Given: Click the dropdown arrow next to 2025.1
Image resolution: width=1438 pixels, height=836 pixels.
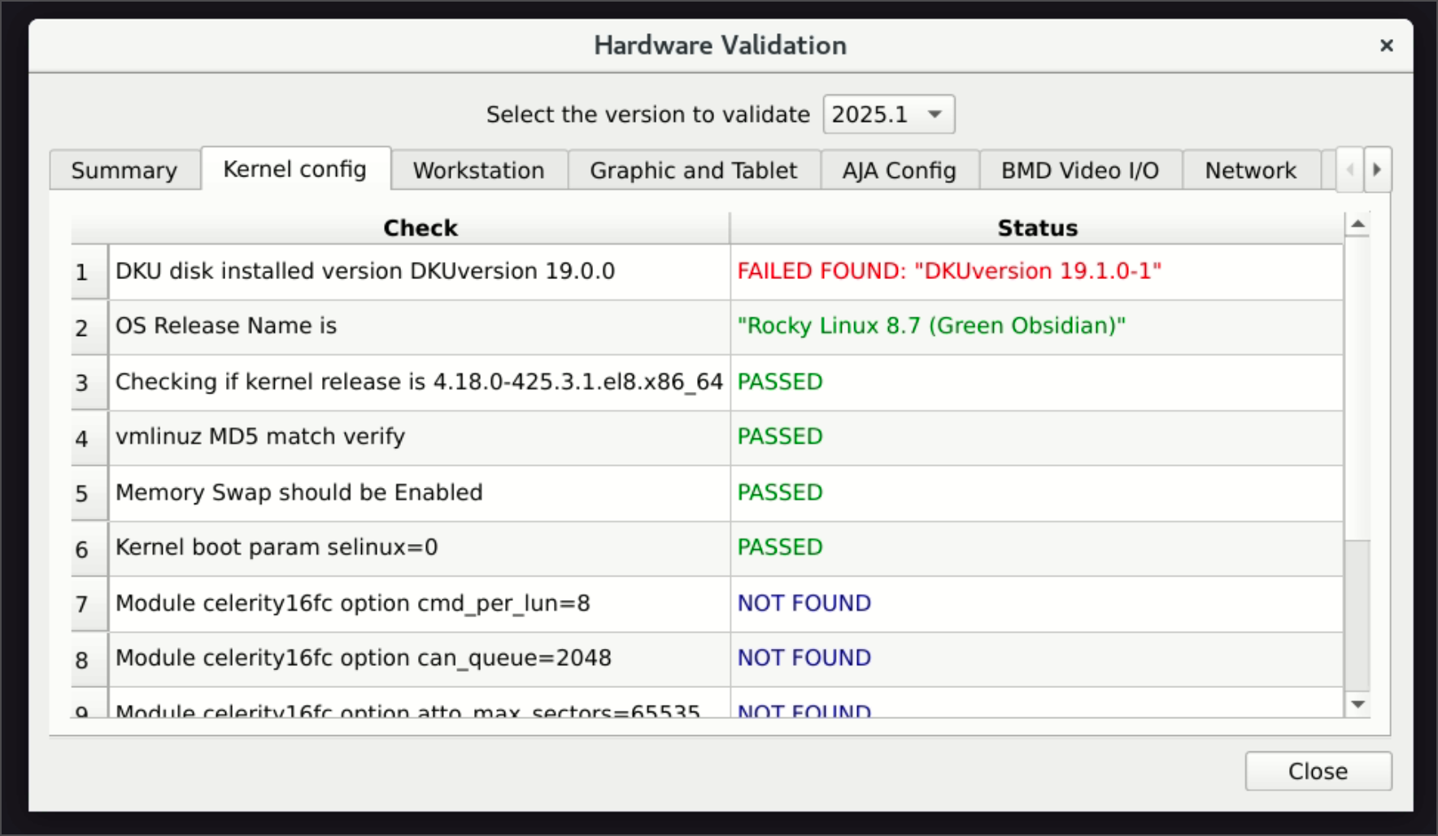Looking at the screenshot, I should (934, 115).
